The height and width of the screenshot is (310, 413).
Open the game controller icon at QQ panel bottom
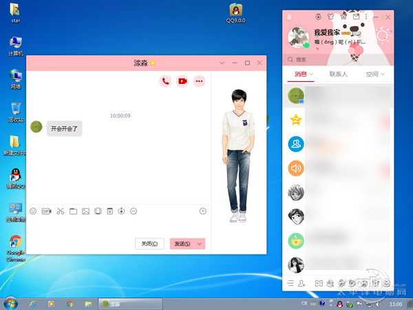pyautogui.click(x=319, y=283)
